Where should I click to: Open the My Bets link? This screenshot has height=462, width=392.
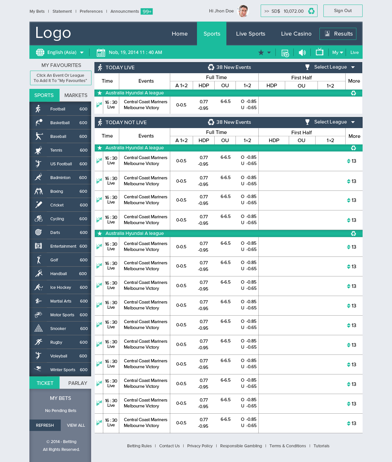point(37,11)
